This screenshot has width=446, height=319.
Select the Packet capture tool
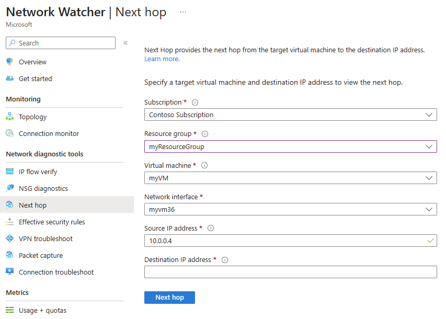(x=41, y=255)
